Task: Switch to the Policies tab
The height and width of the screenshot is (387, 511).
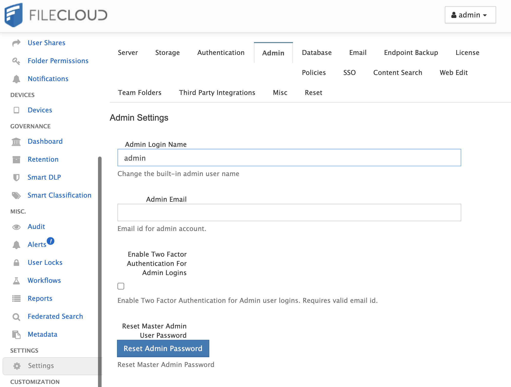Action: [x=314, y=73]
